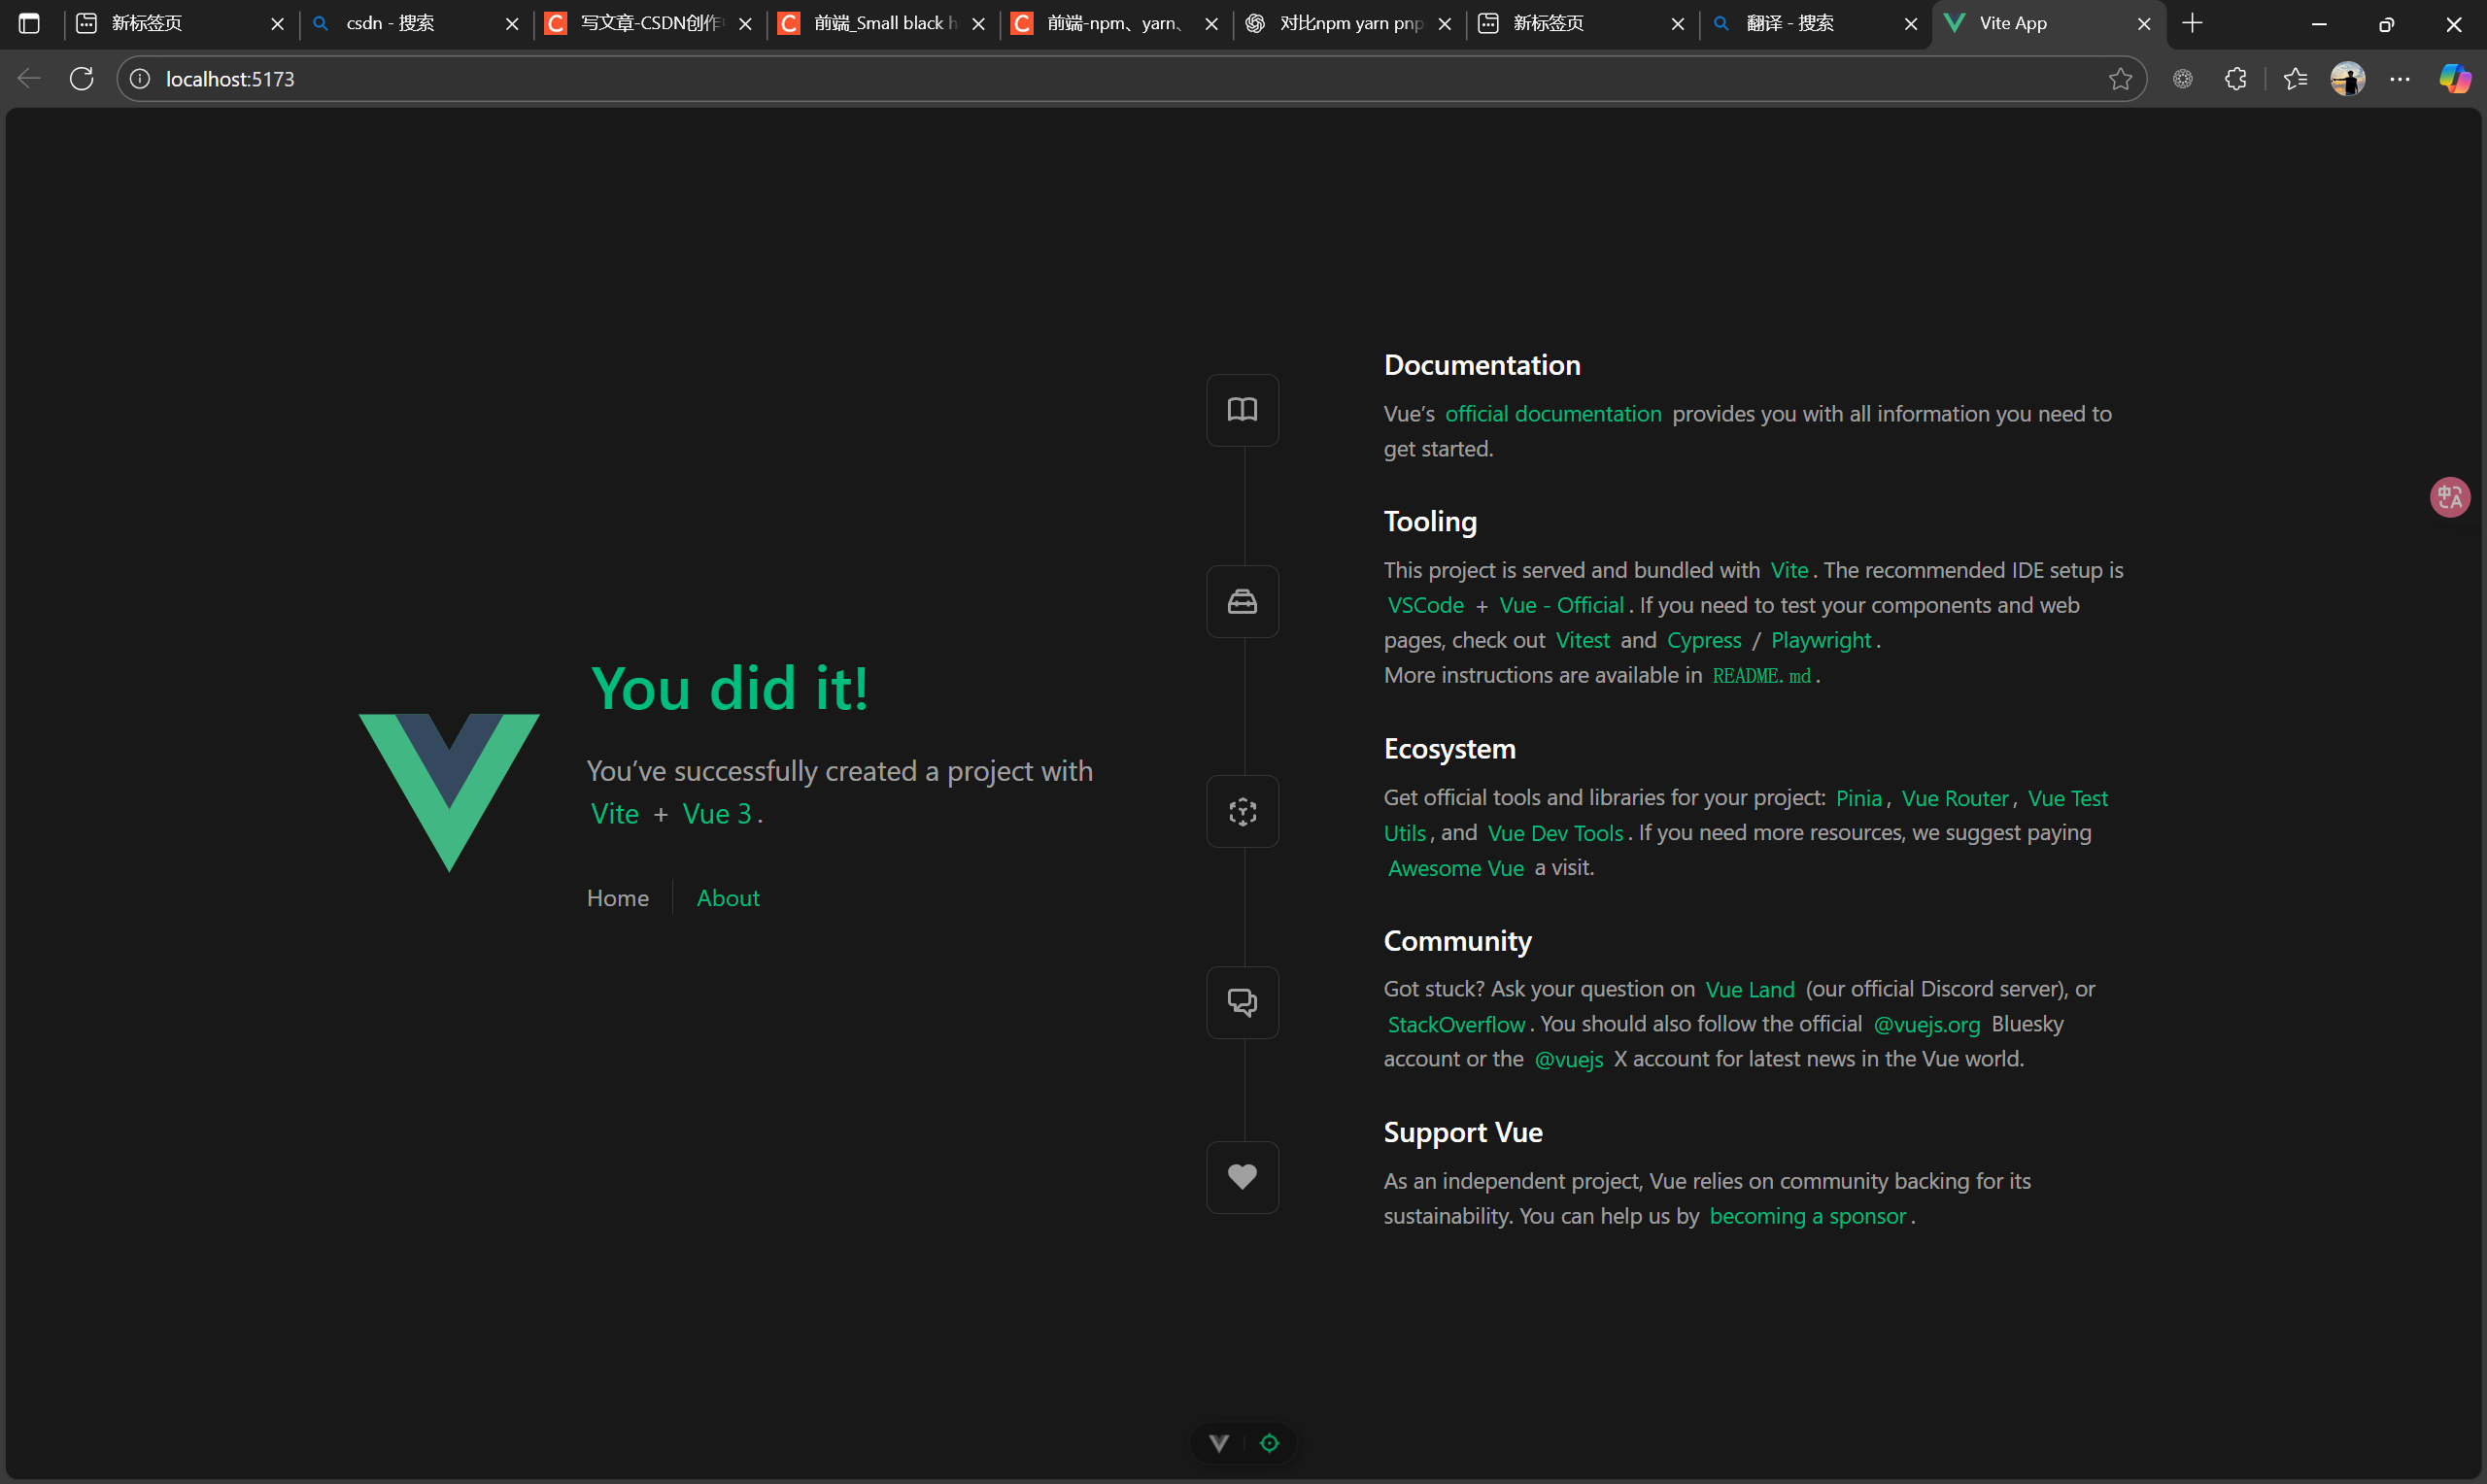This screenshot has width=2487, height=1484.
Task: Toggle the component inspector target icon
Action: pyautogui.click(x=1269, y=1443)
